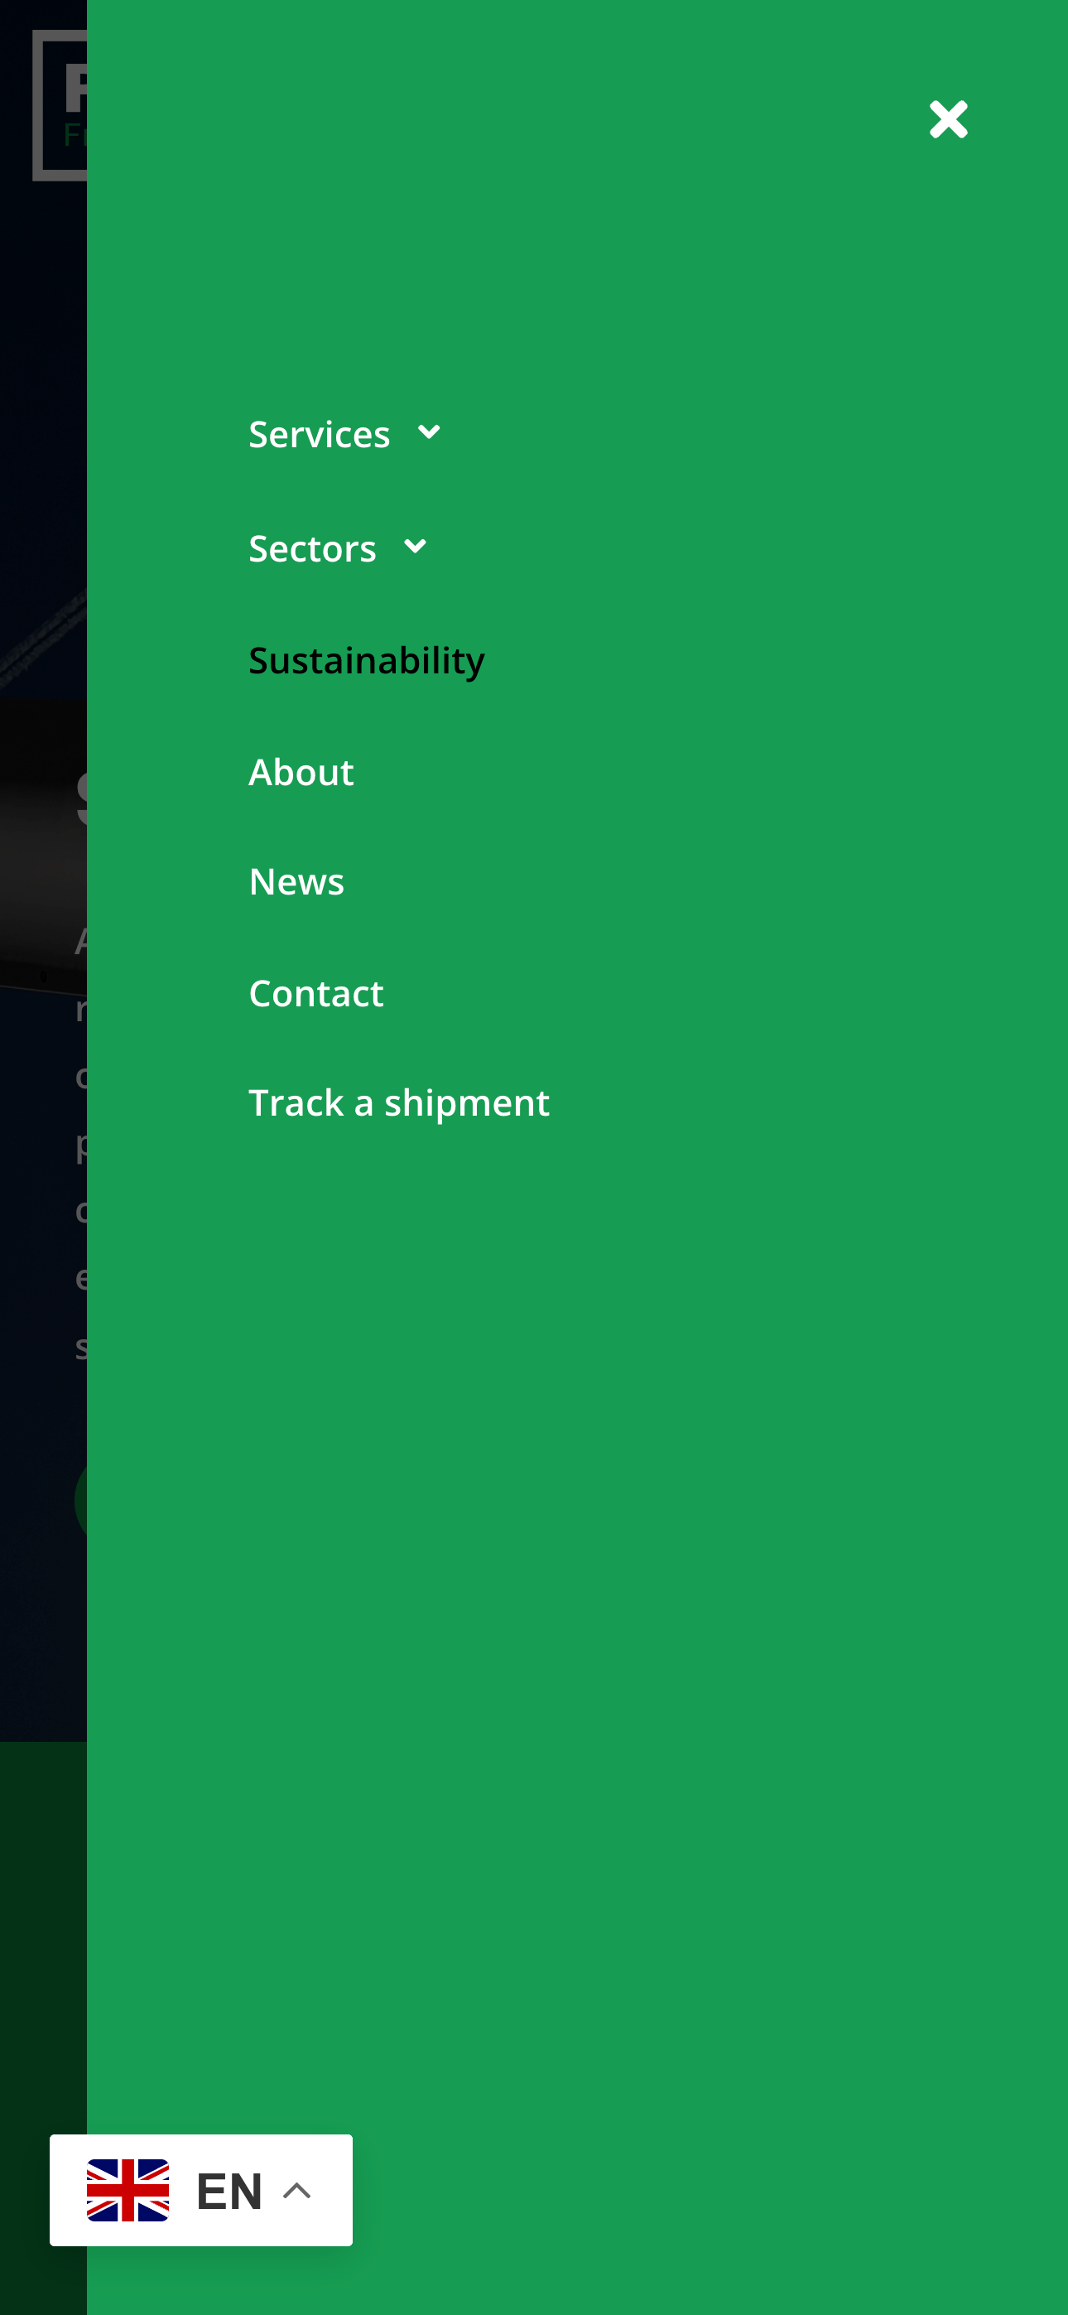This screenshot has height=2315, width=1068.
Task: Choose Track a shipment
Action: tap(399, 1102)
